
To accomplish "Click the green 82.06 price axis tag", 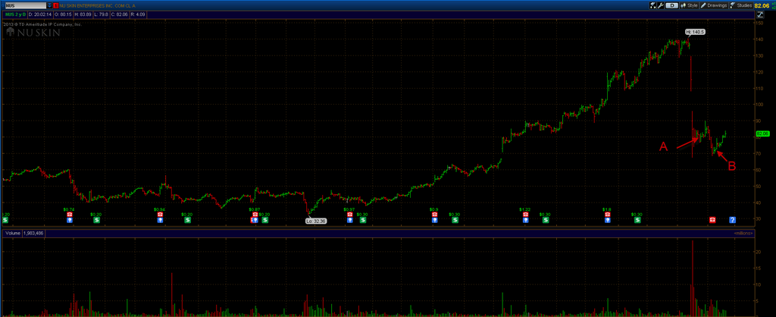I will (762, 133).
